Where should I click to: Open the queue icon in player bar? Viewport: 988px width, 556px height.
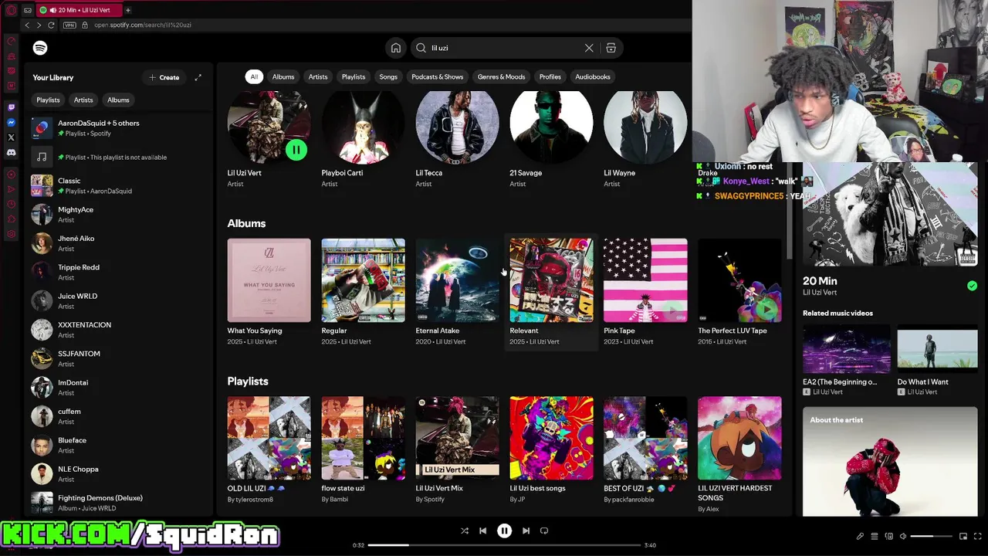[875, 536]
